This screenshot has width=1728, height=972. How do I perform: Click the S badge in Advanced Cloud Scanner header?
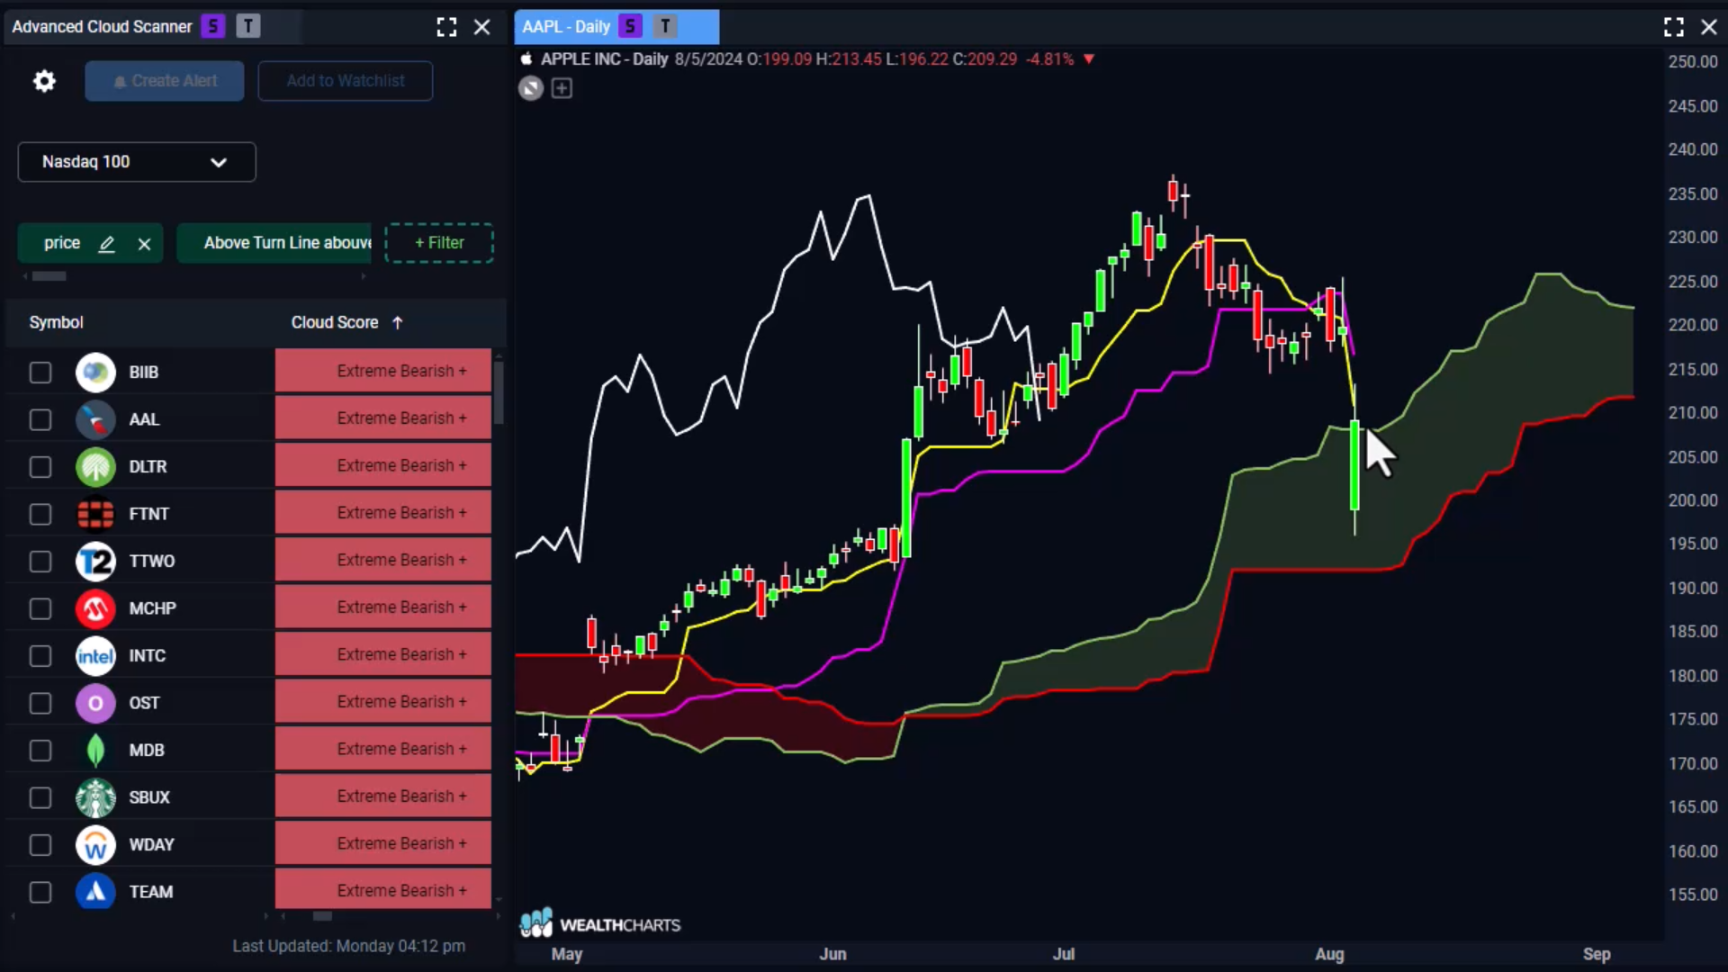[x=213, y=26]
